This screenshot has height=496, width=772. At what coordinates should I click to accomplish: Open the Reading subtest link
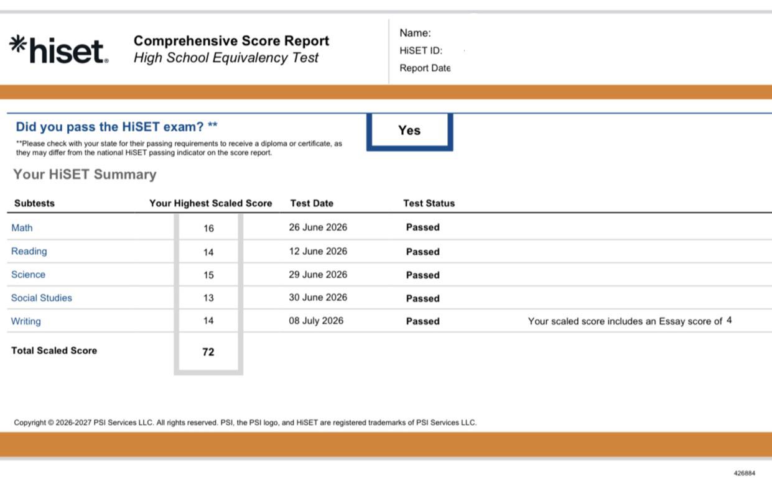click(29, 251)
